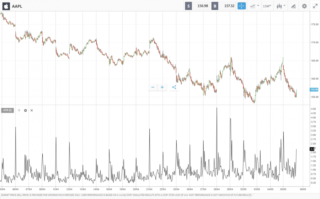Expand chart to full screen
Screen dimensions: 320x199
point(315,6)
